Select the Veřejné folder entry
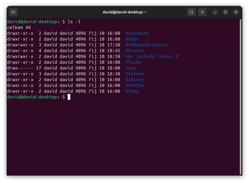 [x=135, y=85]
